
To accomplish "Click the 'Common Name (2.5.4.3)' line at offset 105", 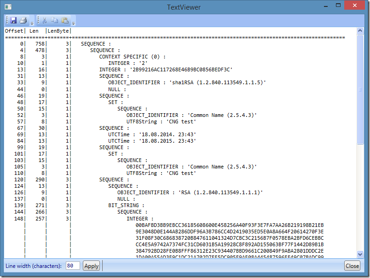I will pyautogui.click(x=191, y=167).
